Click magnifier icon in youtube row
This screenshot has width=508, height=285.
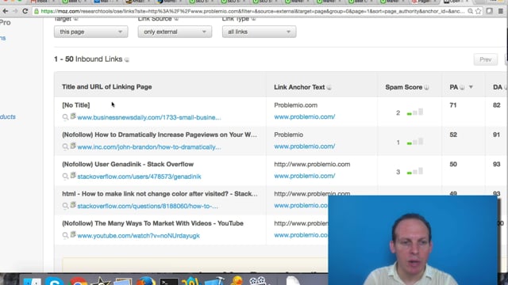65,236
